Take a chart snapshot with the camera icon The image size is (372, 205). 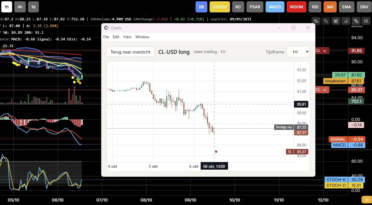pyautogui.click(x=367, y=199)
